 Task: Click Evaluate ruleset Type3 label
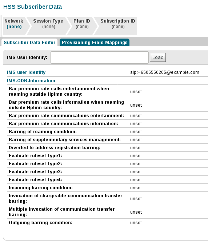point(36,172)
